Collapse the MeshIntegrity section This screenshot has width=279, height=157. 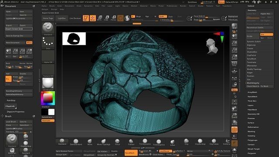tap(253, 83)
